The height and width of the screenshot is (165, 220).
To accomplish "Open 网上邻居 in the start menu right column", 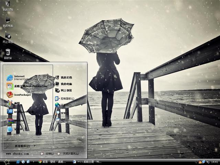I will [x=64, y=90].
